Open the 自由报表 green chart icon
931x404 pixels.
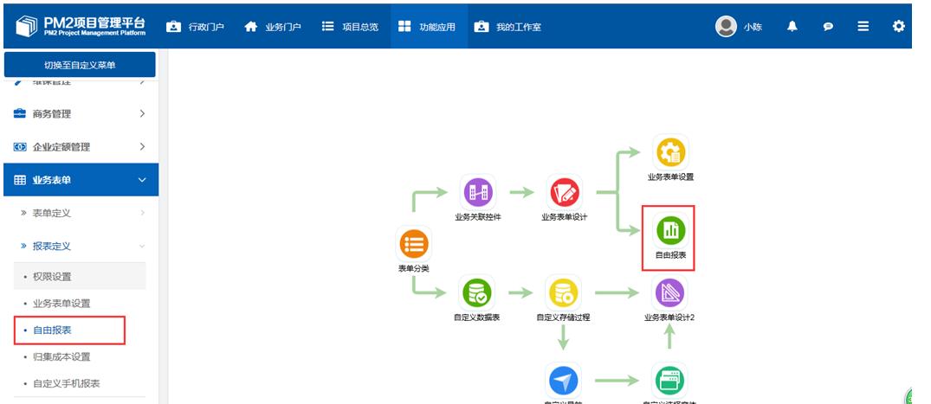tap(670, 230)
